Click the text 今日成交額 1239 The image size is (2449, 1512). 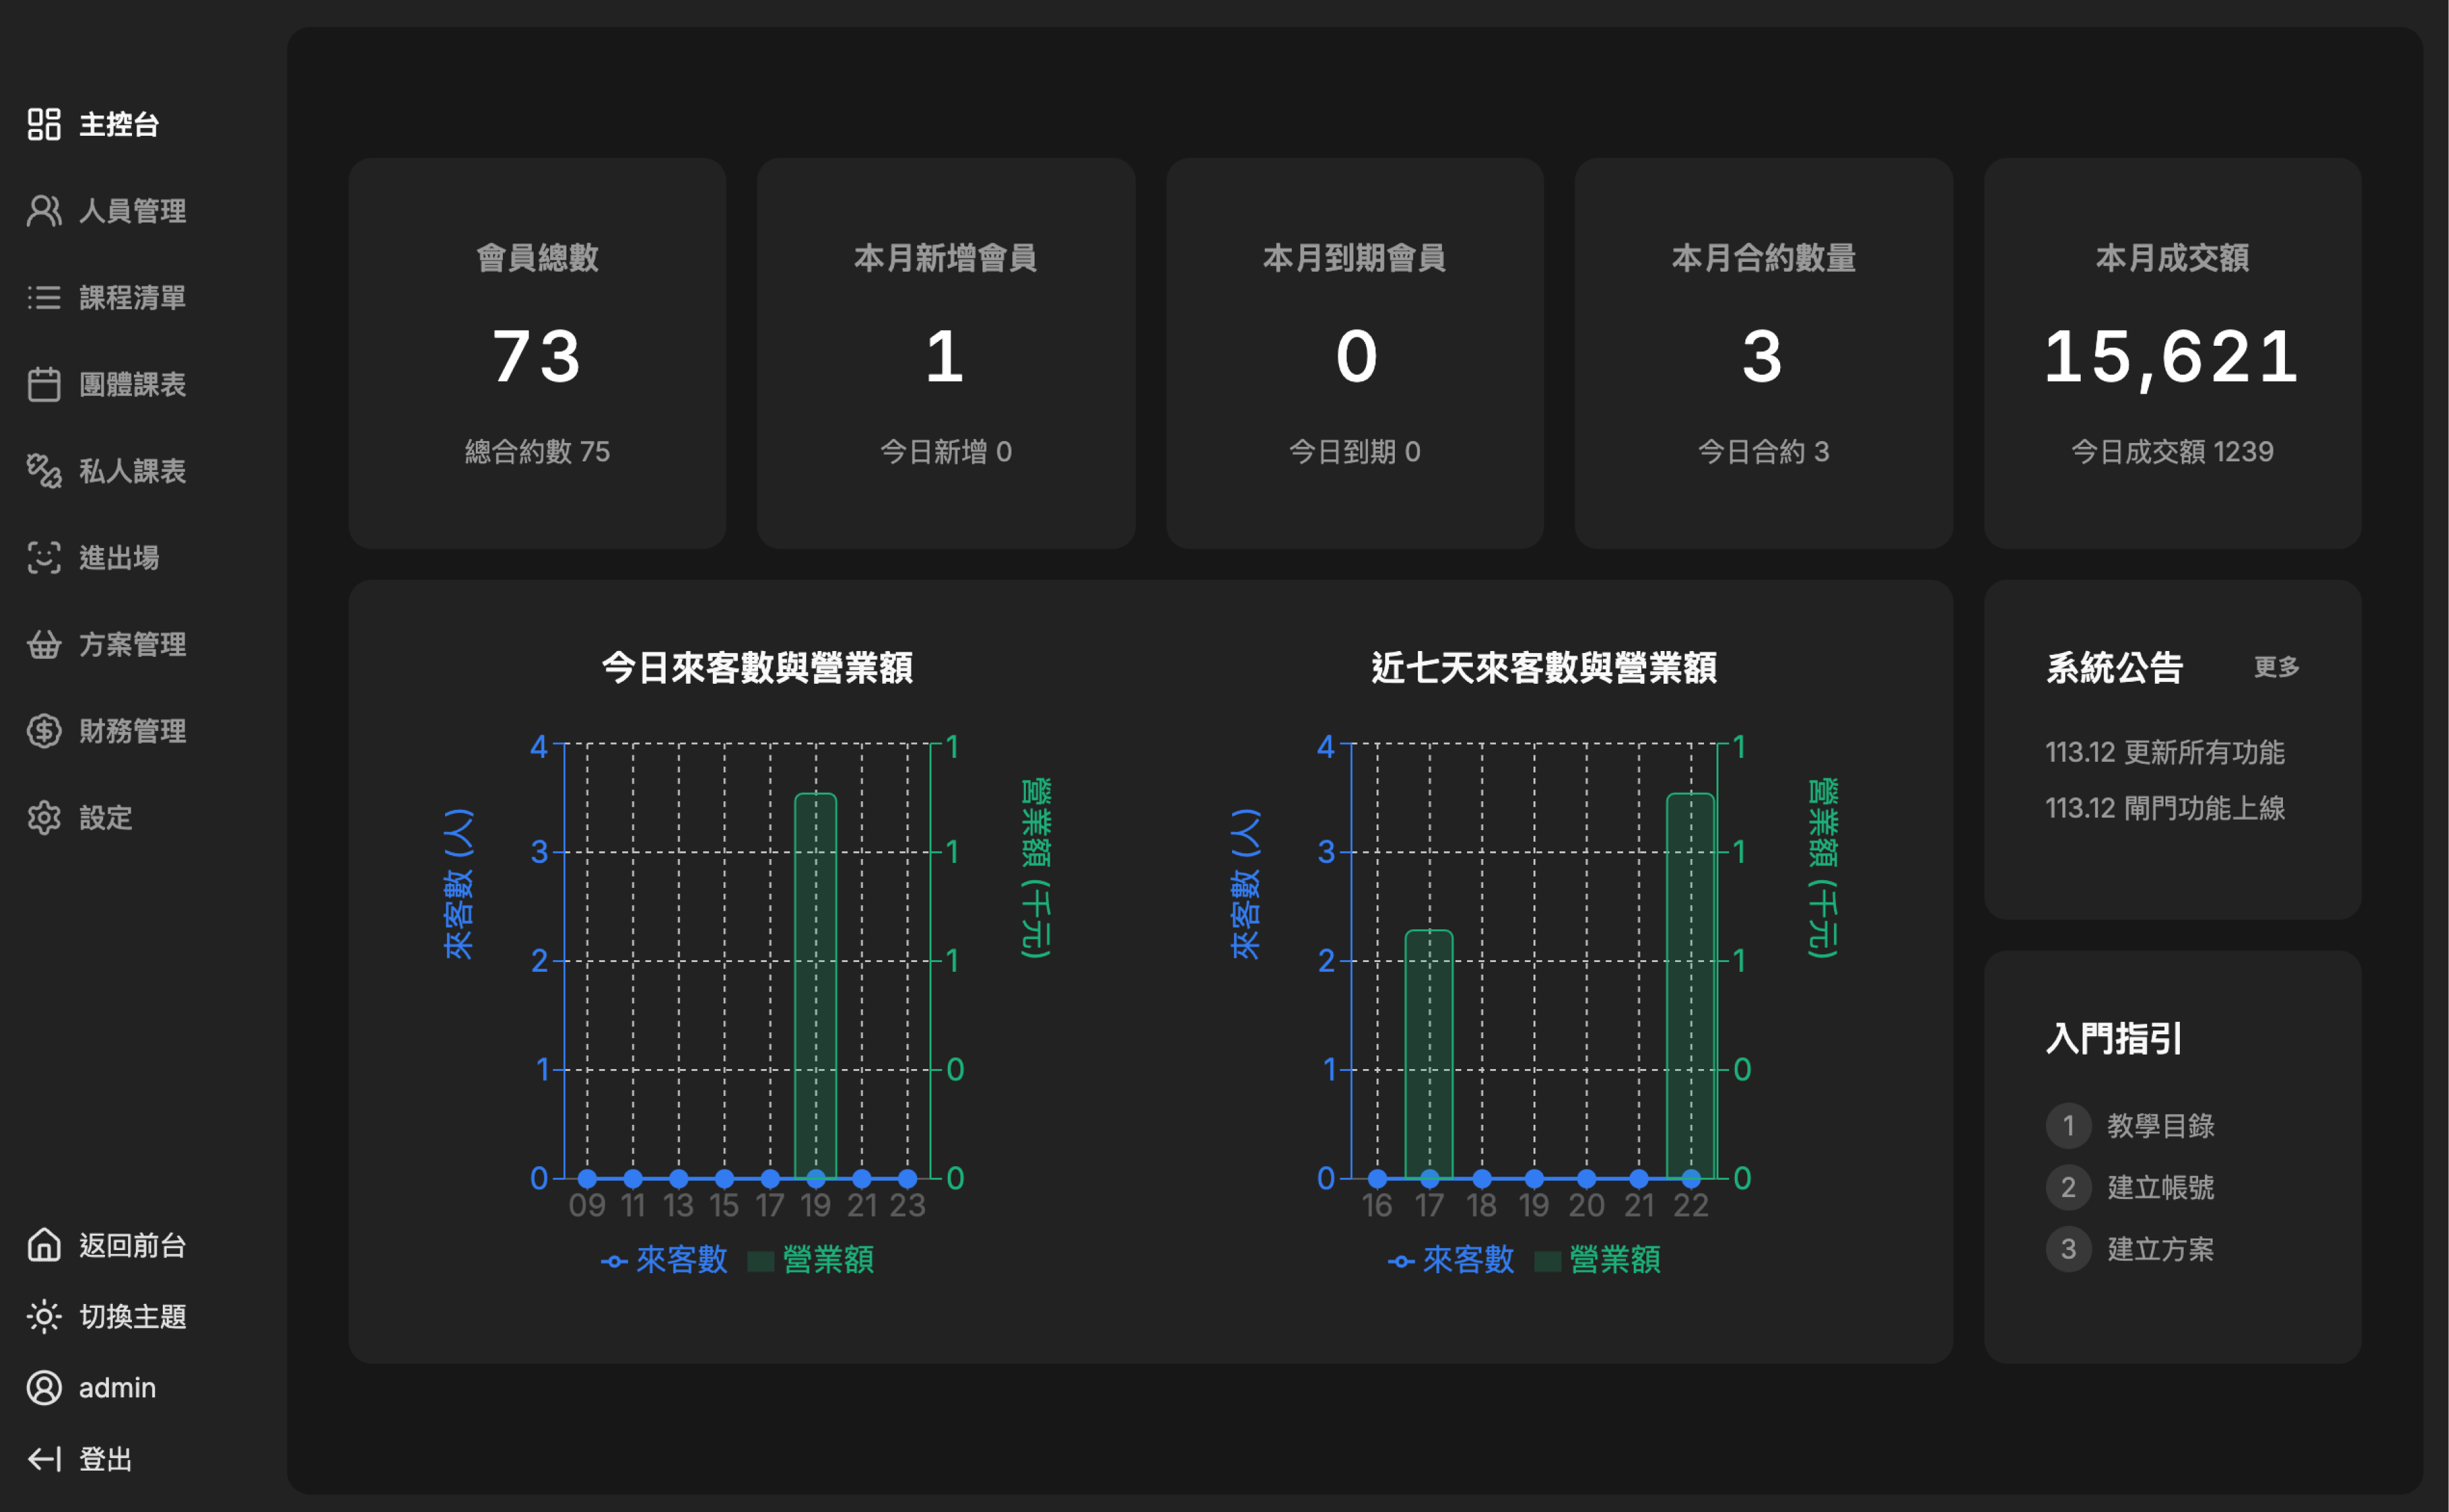tap(2173, 452)
